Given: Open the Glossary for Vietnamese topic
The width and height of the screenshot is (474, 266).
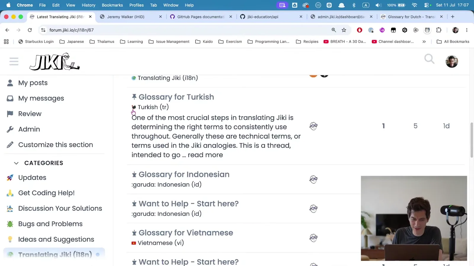Looking at the screenshot, I should (x=186, y=233).
